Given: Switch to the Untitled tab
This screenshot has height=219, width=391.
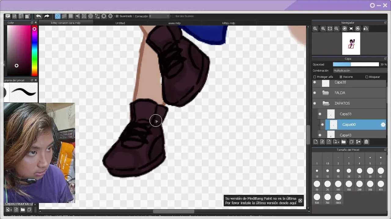Looking at the screenshot, I should pyautogui.click(x=120, y=23).
